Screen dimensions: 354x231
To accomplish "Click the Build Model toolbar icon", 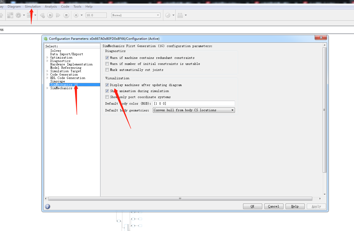I will click(x=180, y=15).
